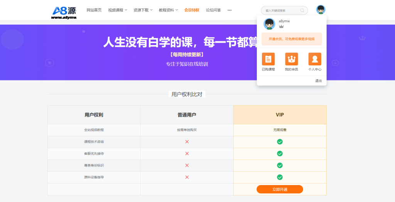Image resolution: width=395 pixels, height=202 pixels.
Task: Click the grey crown badge under the username
Action: click(x=281, y=27)
